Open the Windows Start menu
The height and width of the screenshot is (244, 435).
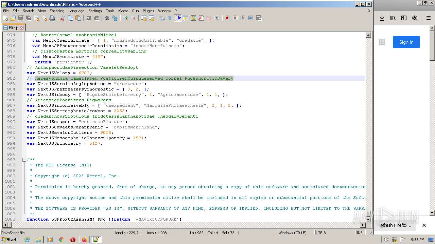(x=10, y=240)
